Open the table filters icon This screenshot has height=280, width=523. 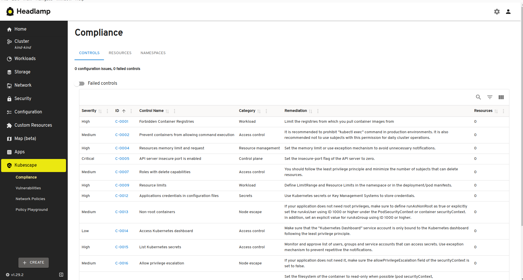point(490,97)
